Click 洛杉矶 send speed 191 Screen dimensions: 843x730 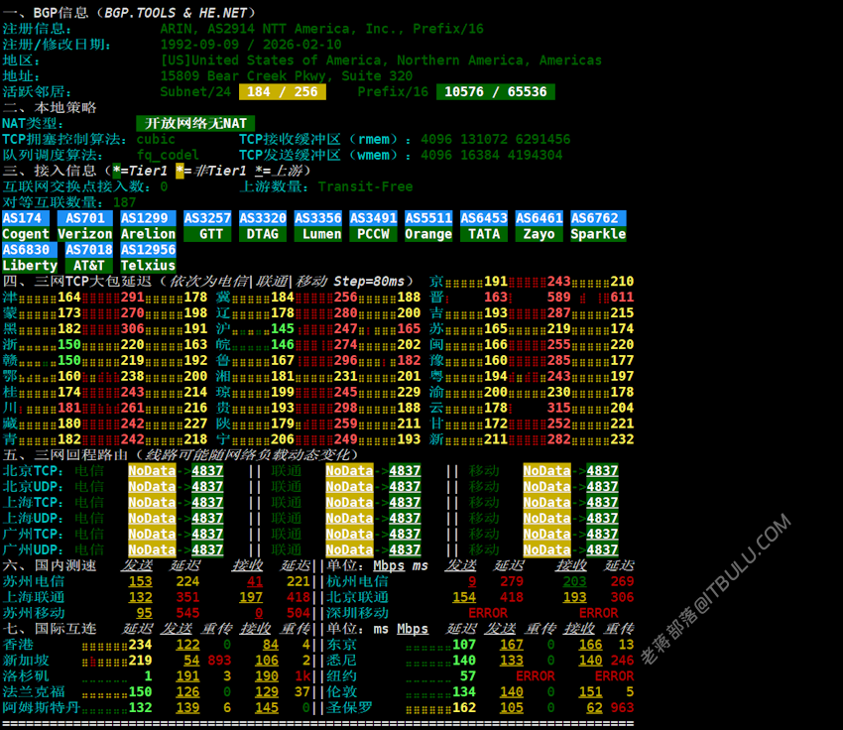point(187,676)
